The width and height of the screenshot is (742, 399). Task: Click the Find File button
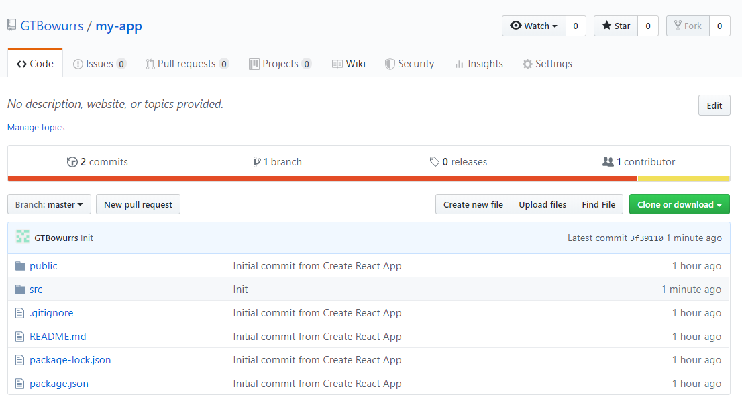pos(598,204)
